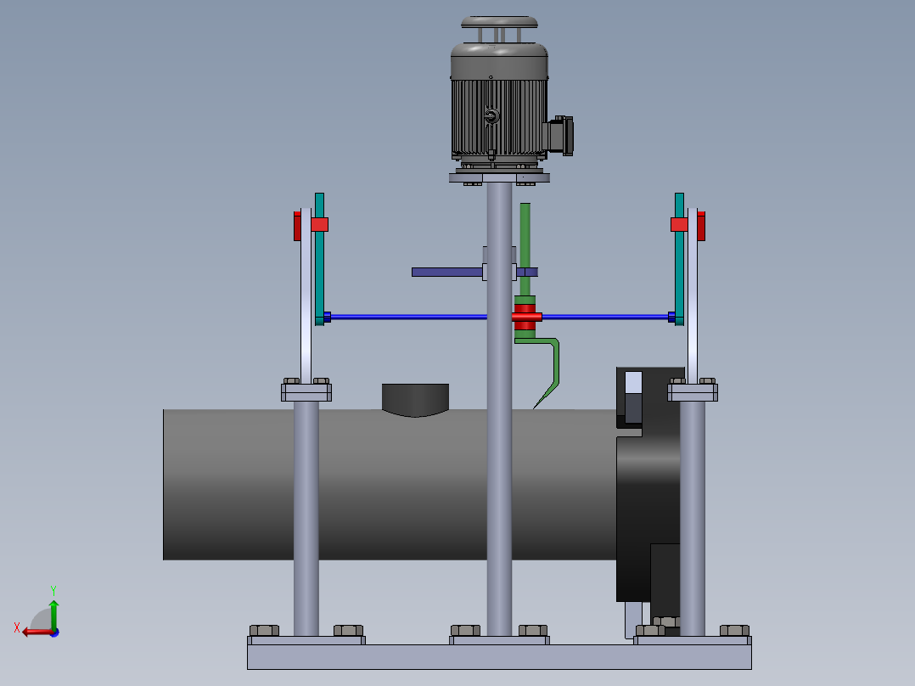Select the motor mounting plate under motor
915x686 pixels.
(x=499, y=177)
